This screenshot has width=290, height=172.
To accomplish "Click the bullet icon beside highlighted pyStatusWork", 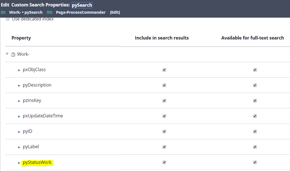I will 19,162.
